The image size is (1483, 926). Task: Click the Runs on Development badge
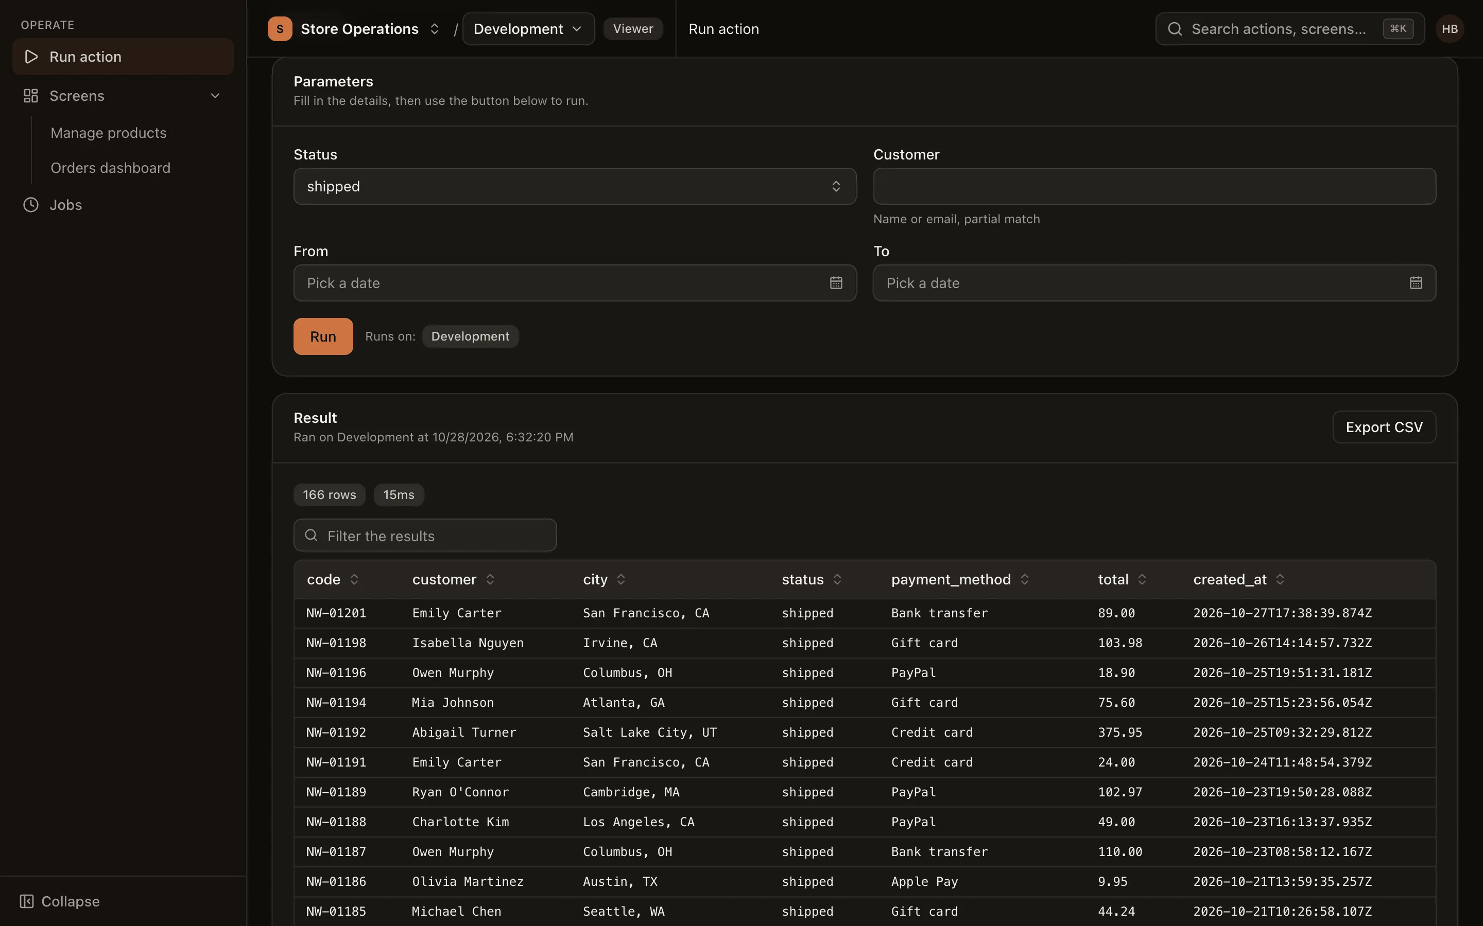[470, 336]
